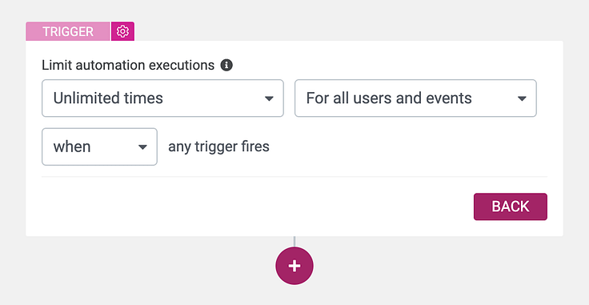Screen dimensions: 589x305
Task: Click the info icon beside Limit automation executions
Action: 226,65
